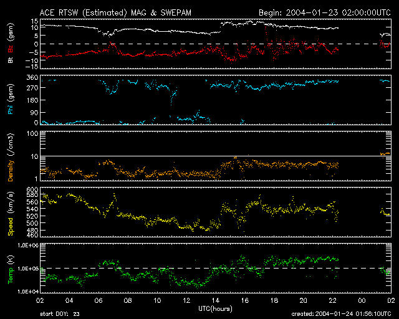The image size is (399, 319).
Task: Click the start DOY: 23 text
Action: (x=60, y=314)
